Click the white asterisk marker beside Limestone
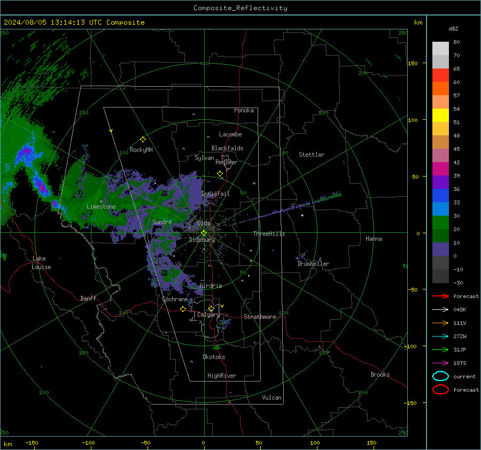Viewport: 481px width, 450px height. [x=101, y=202]
